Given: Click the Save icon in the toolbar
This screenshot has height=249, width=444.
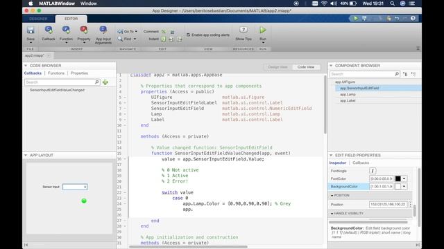Looking at the screenshot, I should (31, 30).
